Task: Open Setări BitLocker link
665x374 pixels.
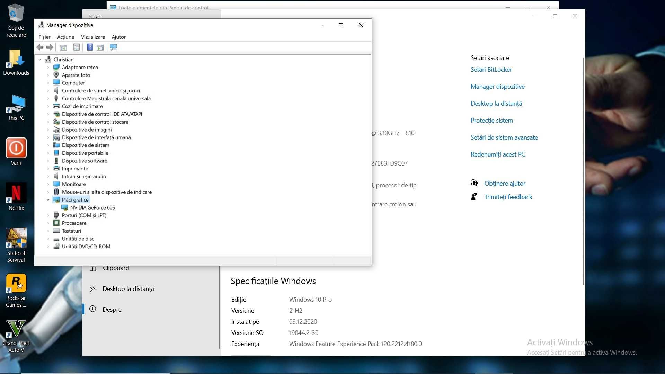Action: click(491, 70)
